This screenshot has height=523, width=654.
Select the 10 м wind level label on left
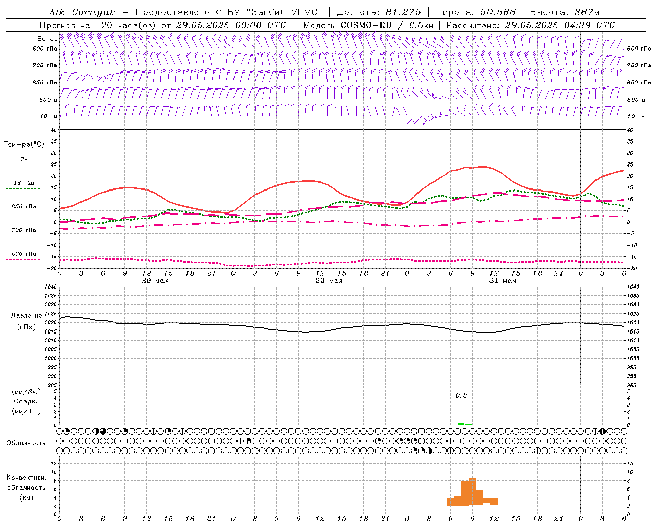pos(49,116)
